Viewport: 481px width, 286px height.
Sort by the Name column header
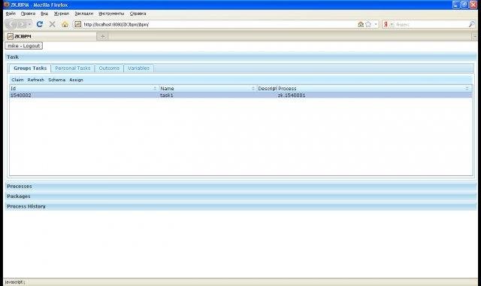click(208, 88)
